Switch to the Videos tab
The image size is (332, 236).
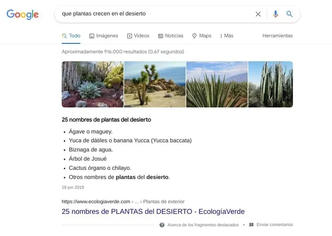[x=138, y=36]
